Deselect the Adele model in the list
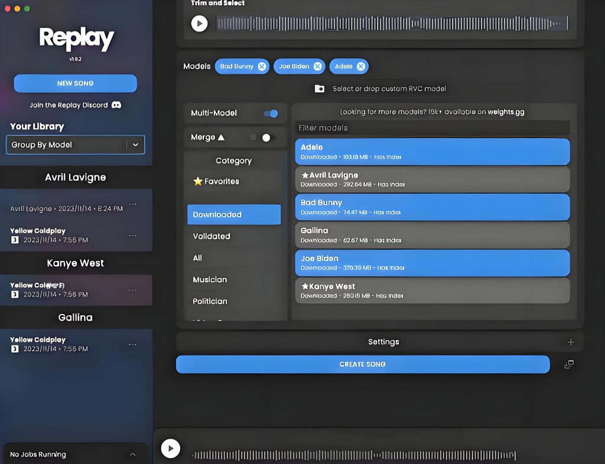 click(x=432, y=152)
